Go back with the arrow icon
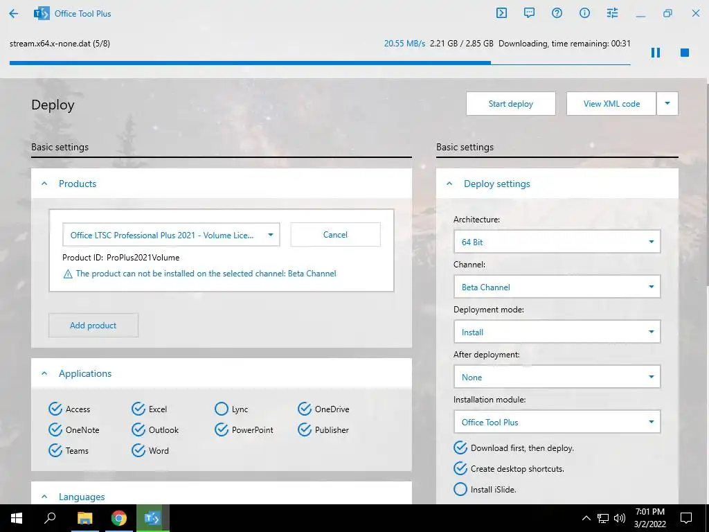This screenshot has height=532, width=709. point(14,14)
